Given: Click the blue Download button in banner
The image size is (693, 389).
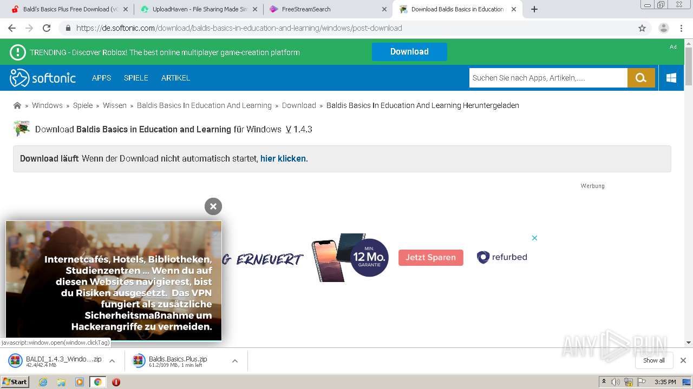Looking at the screenshot, I should [409, 52].
